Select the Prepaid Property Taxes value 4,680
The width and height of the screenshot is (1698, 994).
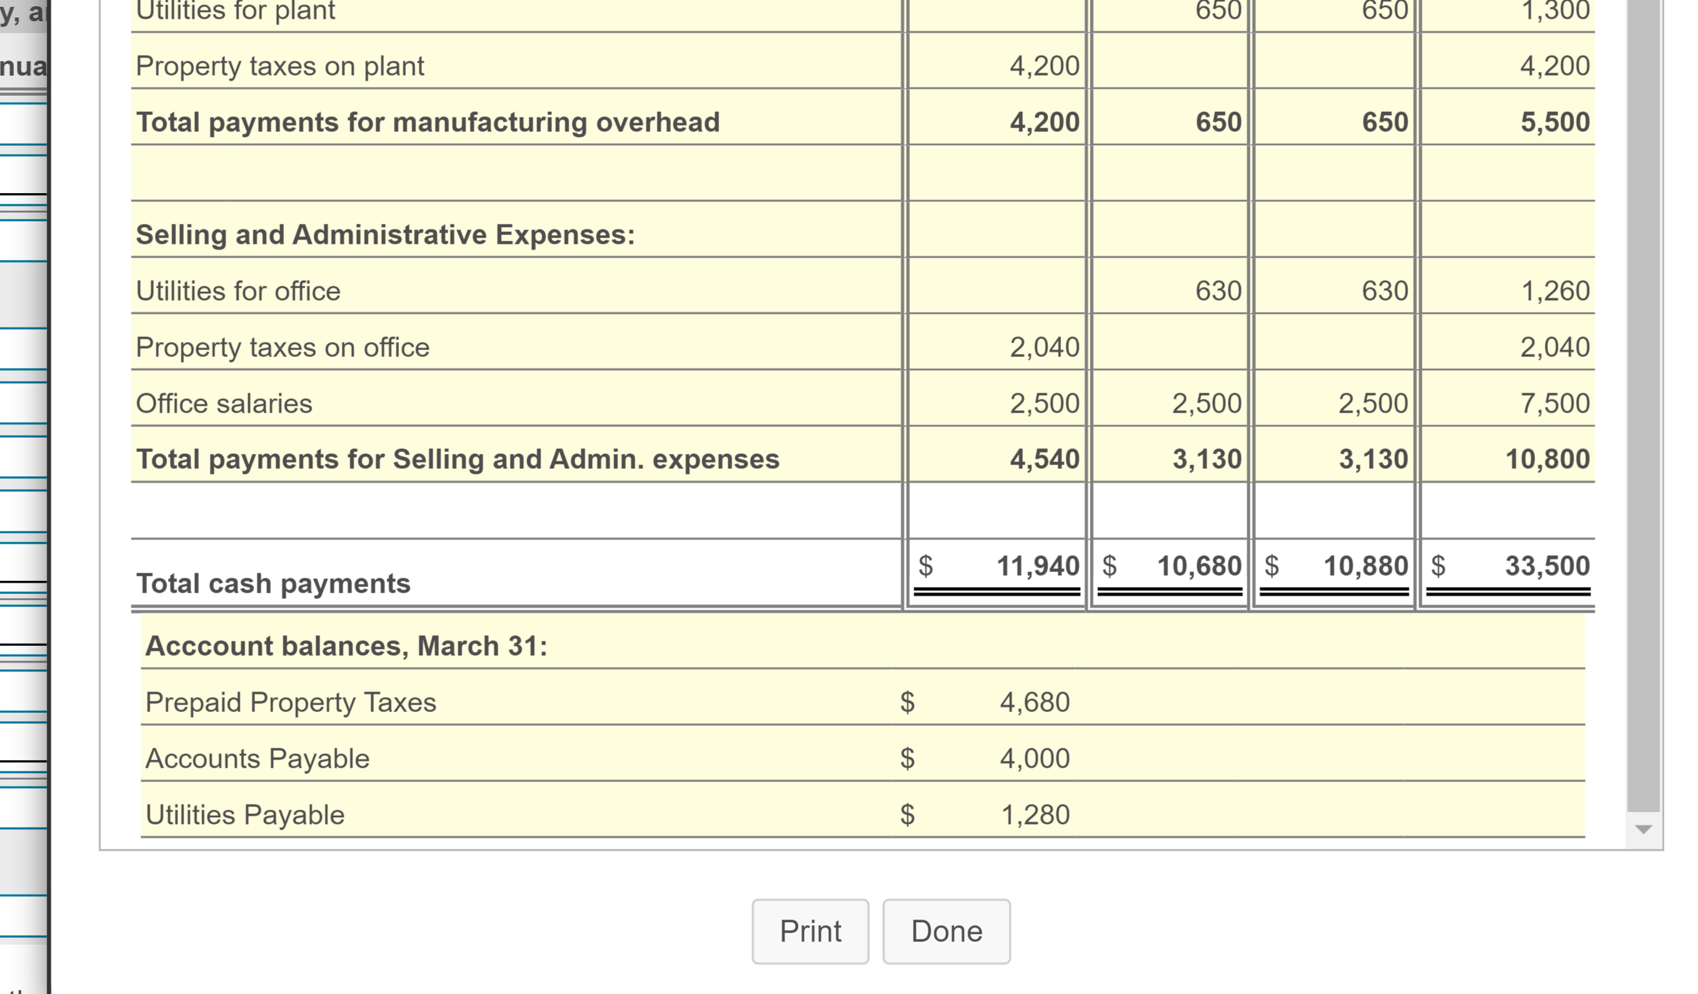[1034, 701]
